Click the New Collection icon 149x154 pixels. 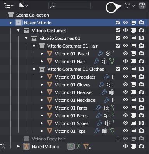click(x=142, y=5)
